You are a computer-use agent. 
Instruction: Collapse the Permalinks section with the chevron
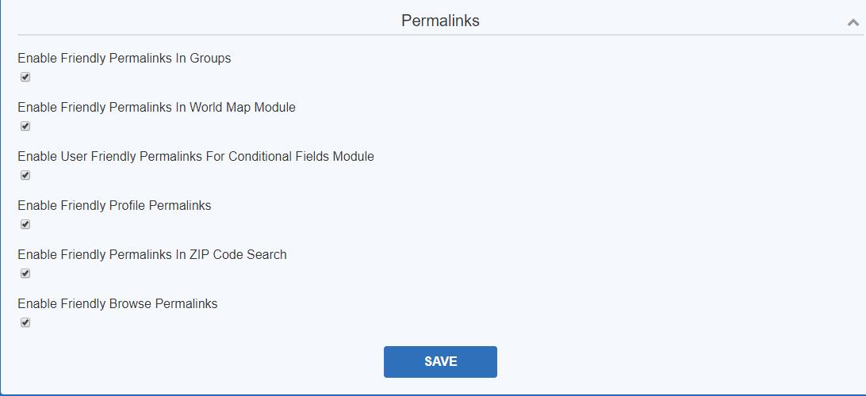853,22
